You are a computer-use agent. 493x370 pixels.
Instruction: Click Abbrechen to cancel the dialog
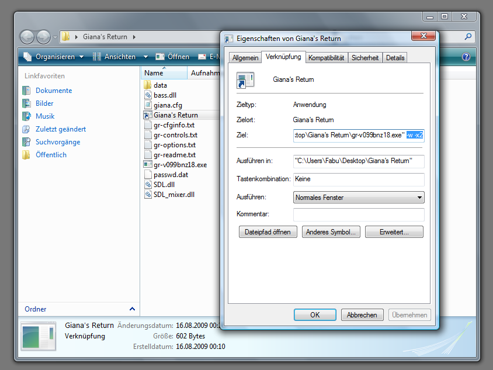click(362, 315)
